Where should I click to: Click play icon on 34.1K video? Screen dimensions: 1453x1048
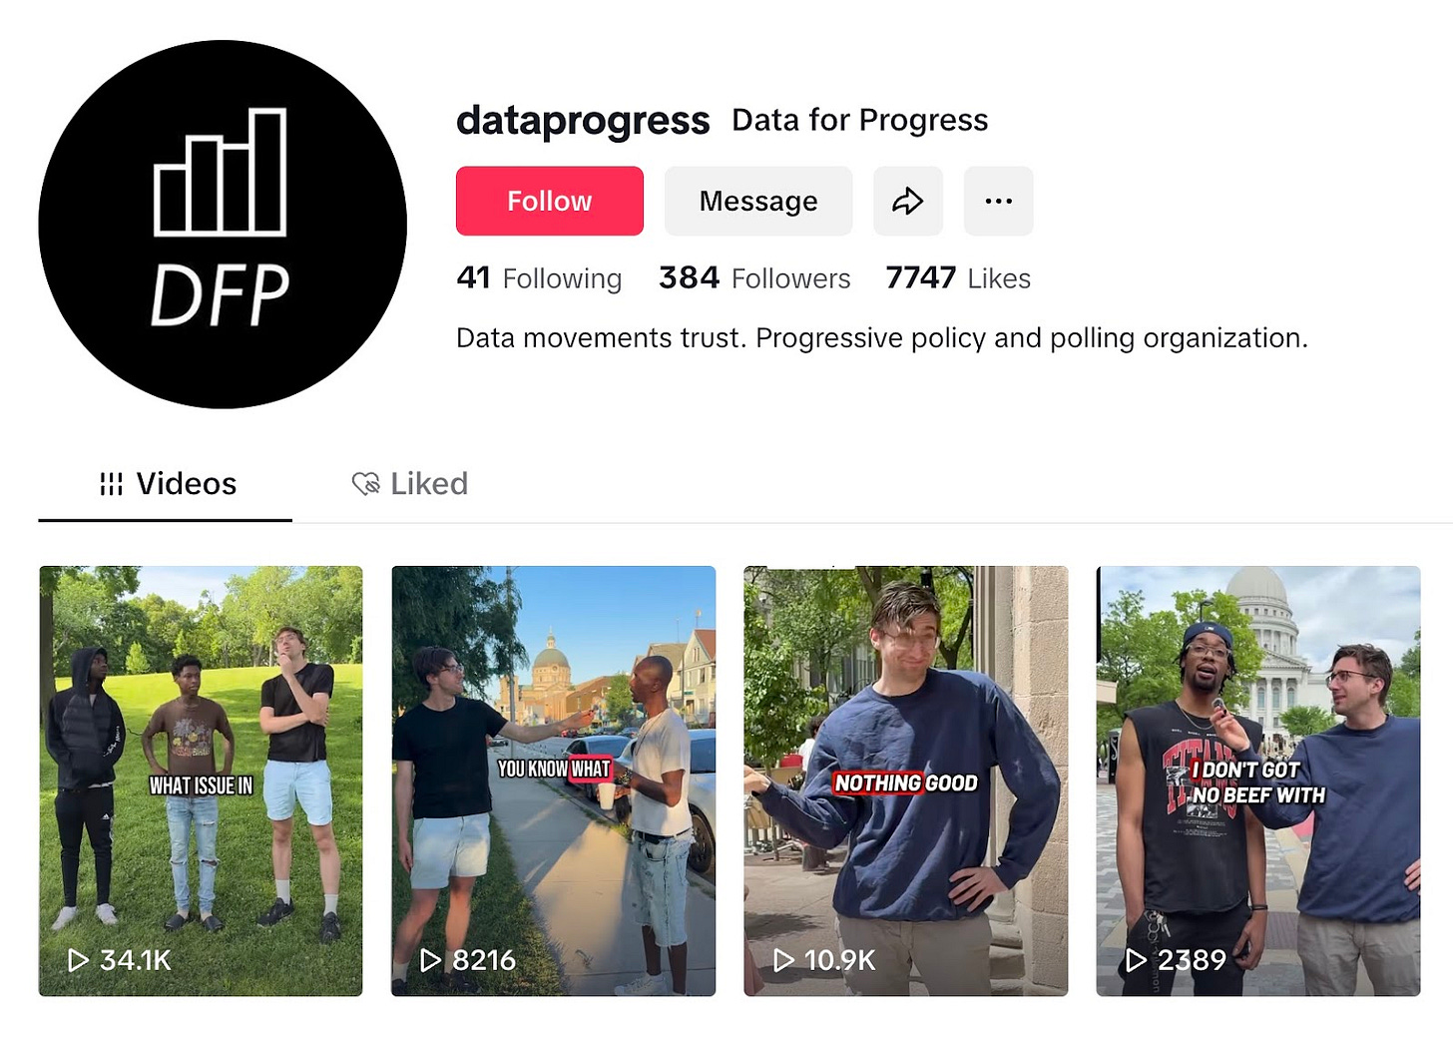(78, 960)
